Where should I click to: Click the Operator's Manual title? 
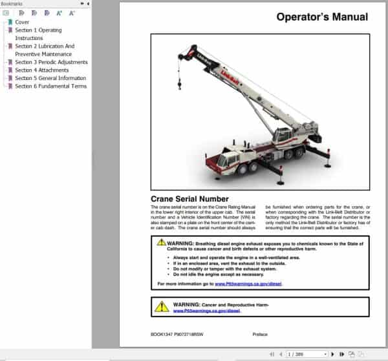tap(322, 17)
